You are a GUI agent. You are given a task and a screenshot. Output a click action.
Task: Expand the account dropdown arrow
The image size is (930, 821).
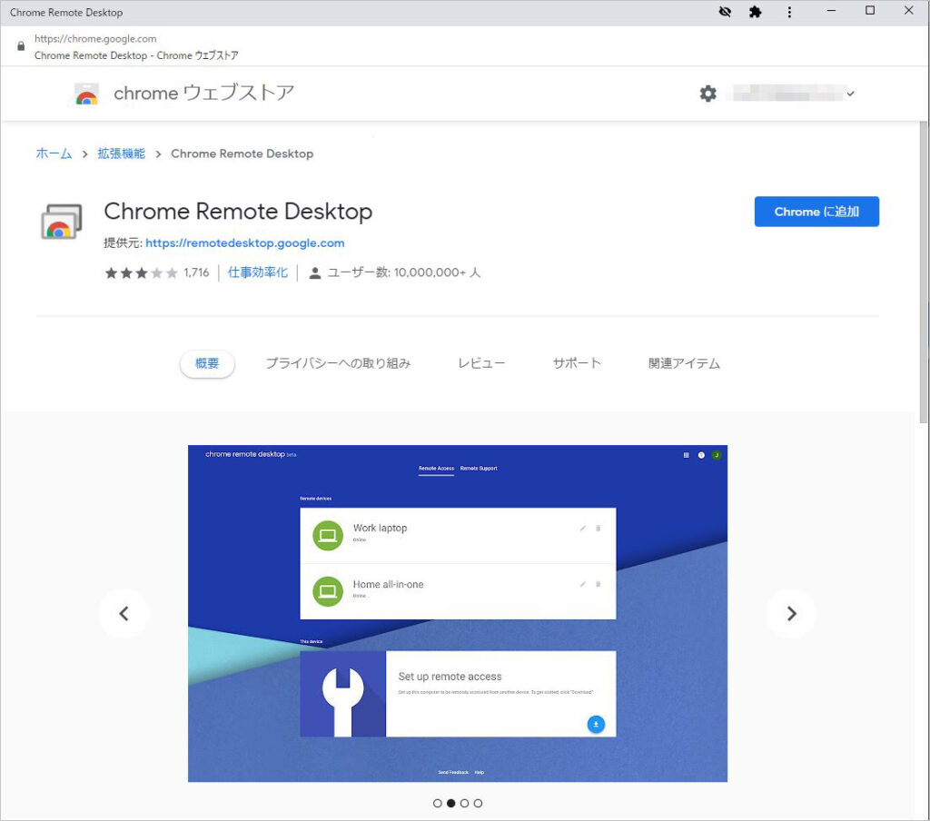(x=850, y=94)
